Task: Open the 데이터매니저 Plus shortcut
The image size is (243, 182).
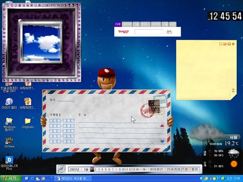Action: (x=9, y=163)
